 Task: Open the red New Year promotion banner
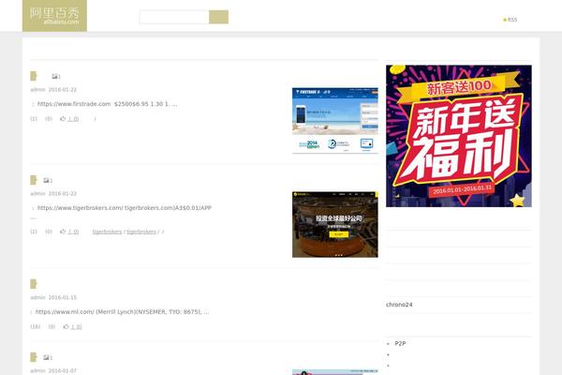coord(459,136)
